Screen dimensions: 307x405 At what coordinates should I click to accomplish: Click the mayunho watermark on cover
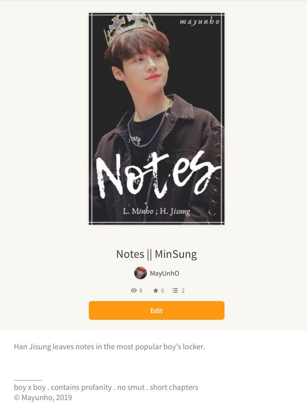(x=199, y=21)
